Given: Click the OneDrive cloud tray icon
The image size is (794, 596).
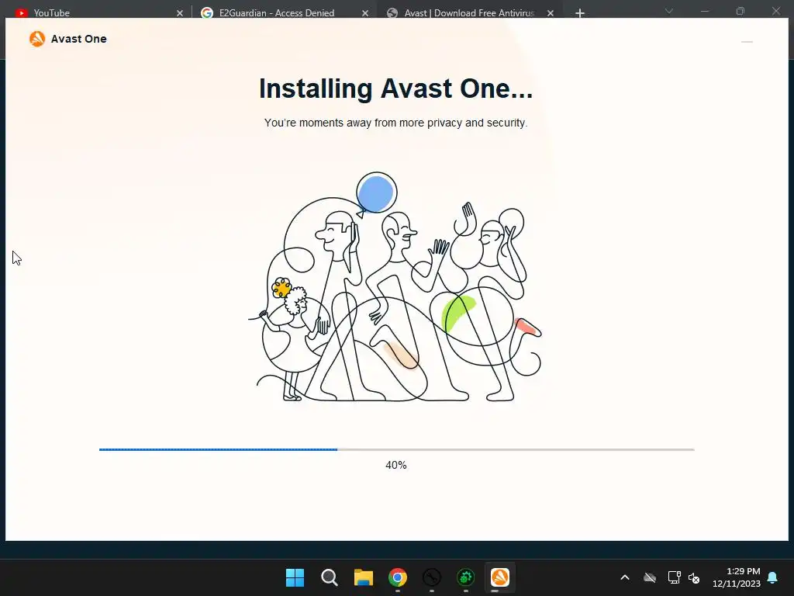Looking at the screenshot, I should [x=650, y=577].
